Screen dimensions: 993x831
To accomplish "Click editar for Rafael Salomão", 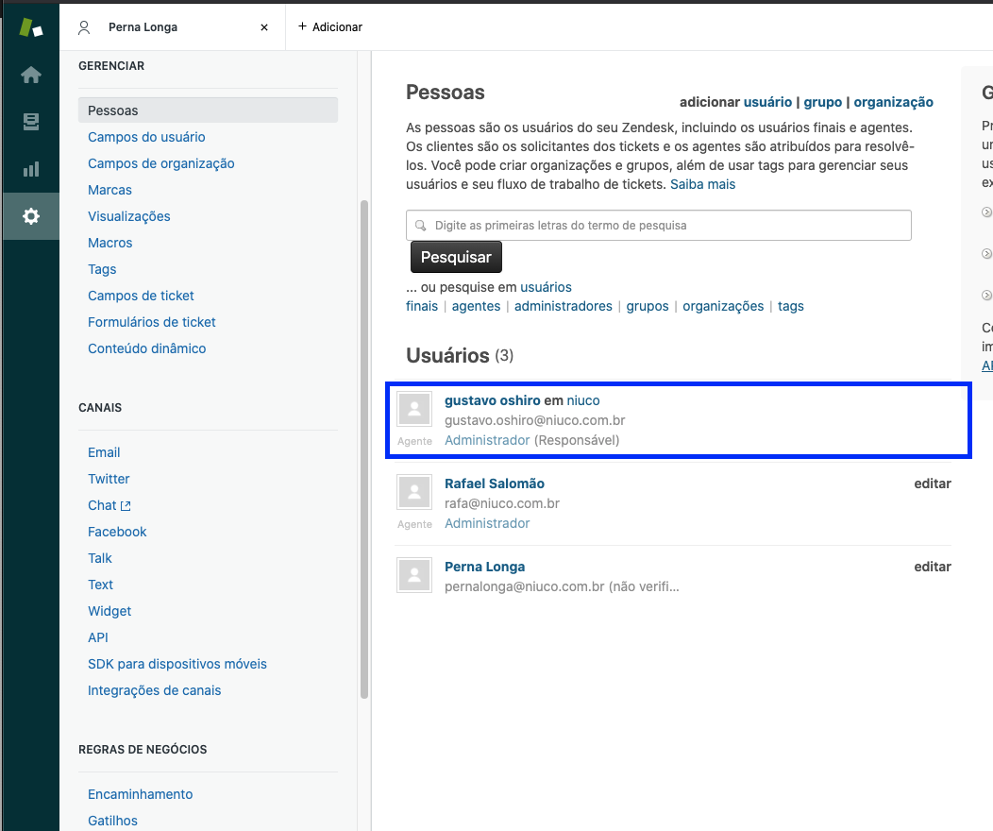I will [933, 483].
